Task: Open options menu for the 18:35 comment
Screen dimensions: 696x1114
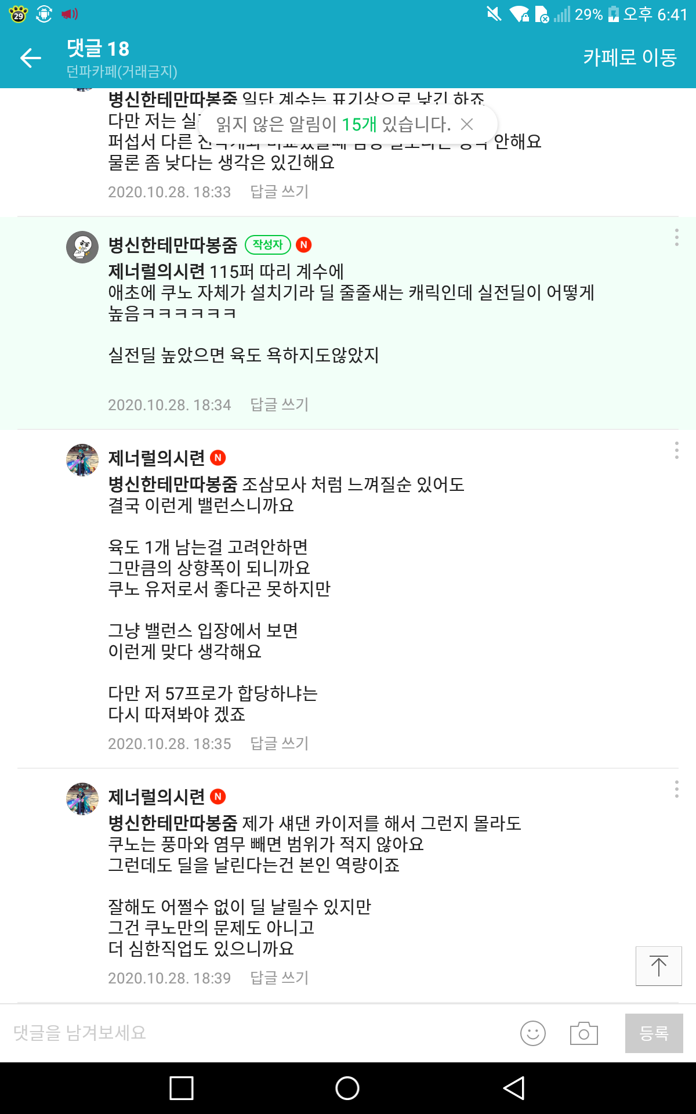Action: tap(676, 450)
